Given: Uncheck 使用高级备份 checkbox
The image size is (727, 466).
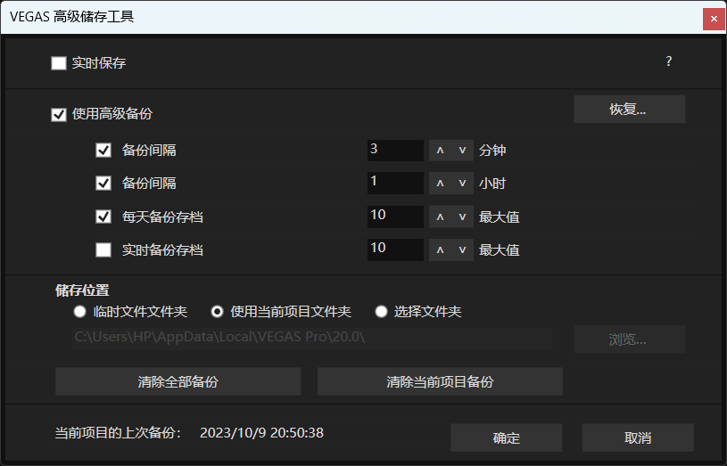Looking at the screenshot, I should (x=59, y=114).
